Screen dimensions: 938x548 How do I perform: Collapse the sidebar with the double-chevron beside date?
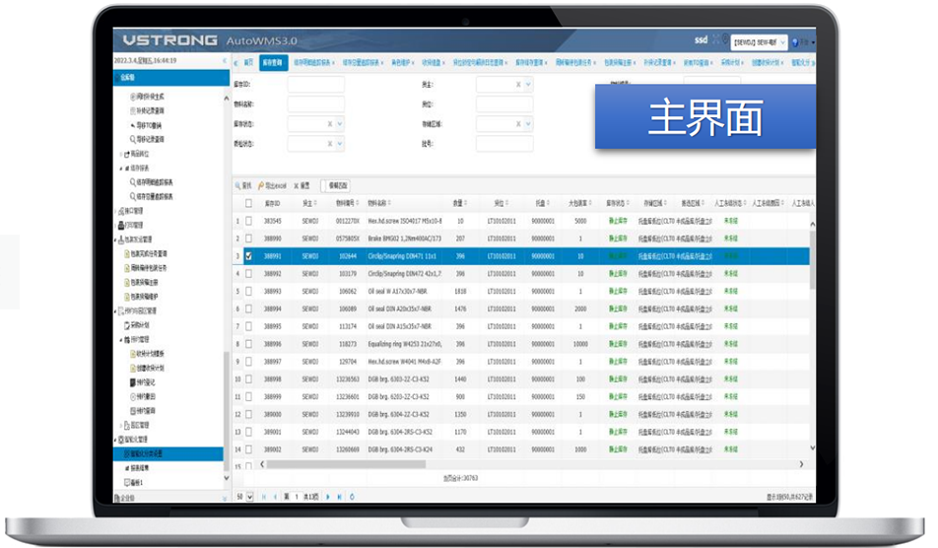225,60
